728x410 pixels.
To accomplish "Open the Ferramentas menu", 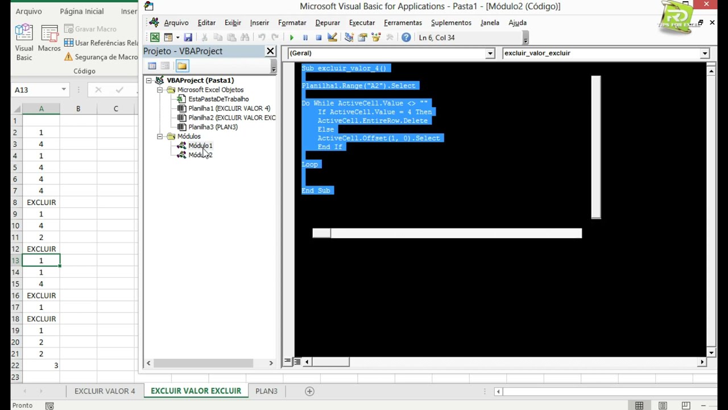I will point(403,23).
